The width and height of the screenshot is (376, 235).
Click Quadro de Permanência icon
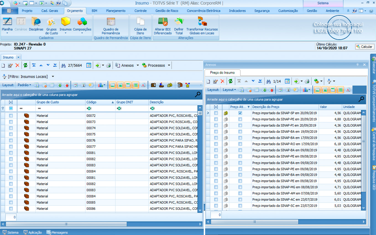point(111,25)
